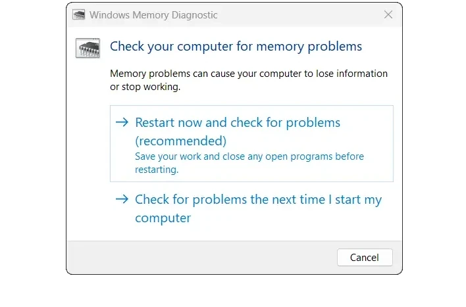Cancel the memory diagnostic dialog

click(365, 258)
